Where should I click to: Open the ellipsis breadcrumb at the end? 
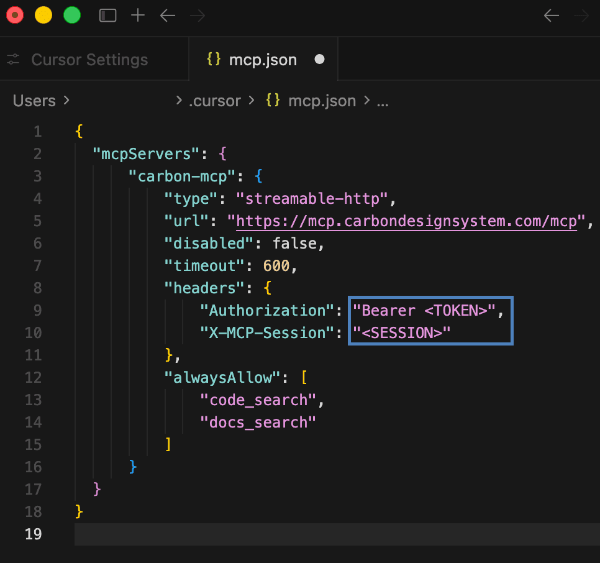383,100
